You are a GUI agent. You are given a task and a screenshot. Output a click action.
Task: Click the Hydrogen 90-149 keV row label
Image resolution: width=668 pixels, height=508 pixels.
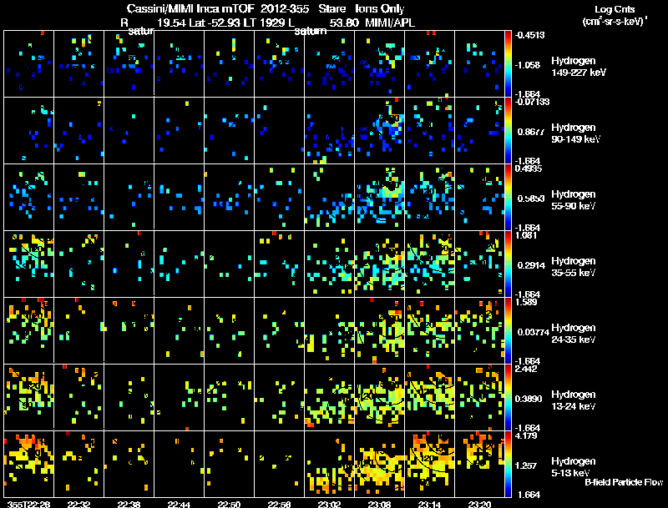575,133
